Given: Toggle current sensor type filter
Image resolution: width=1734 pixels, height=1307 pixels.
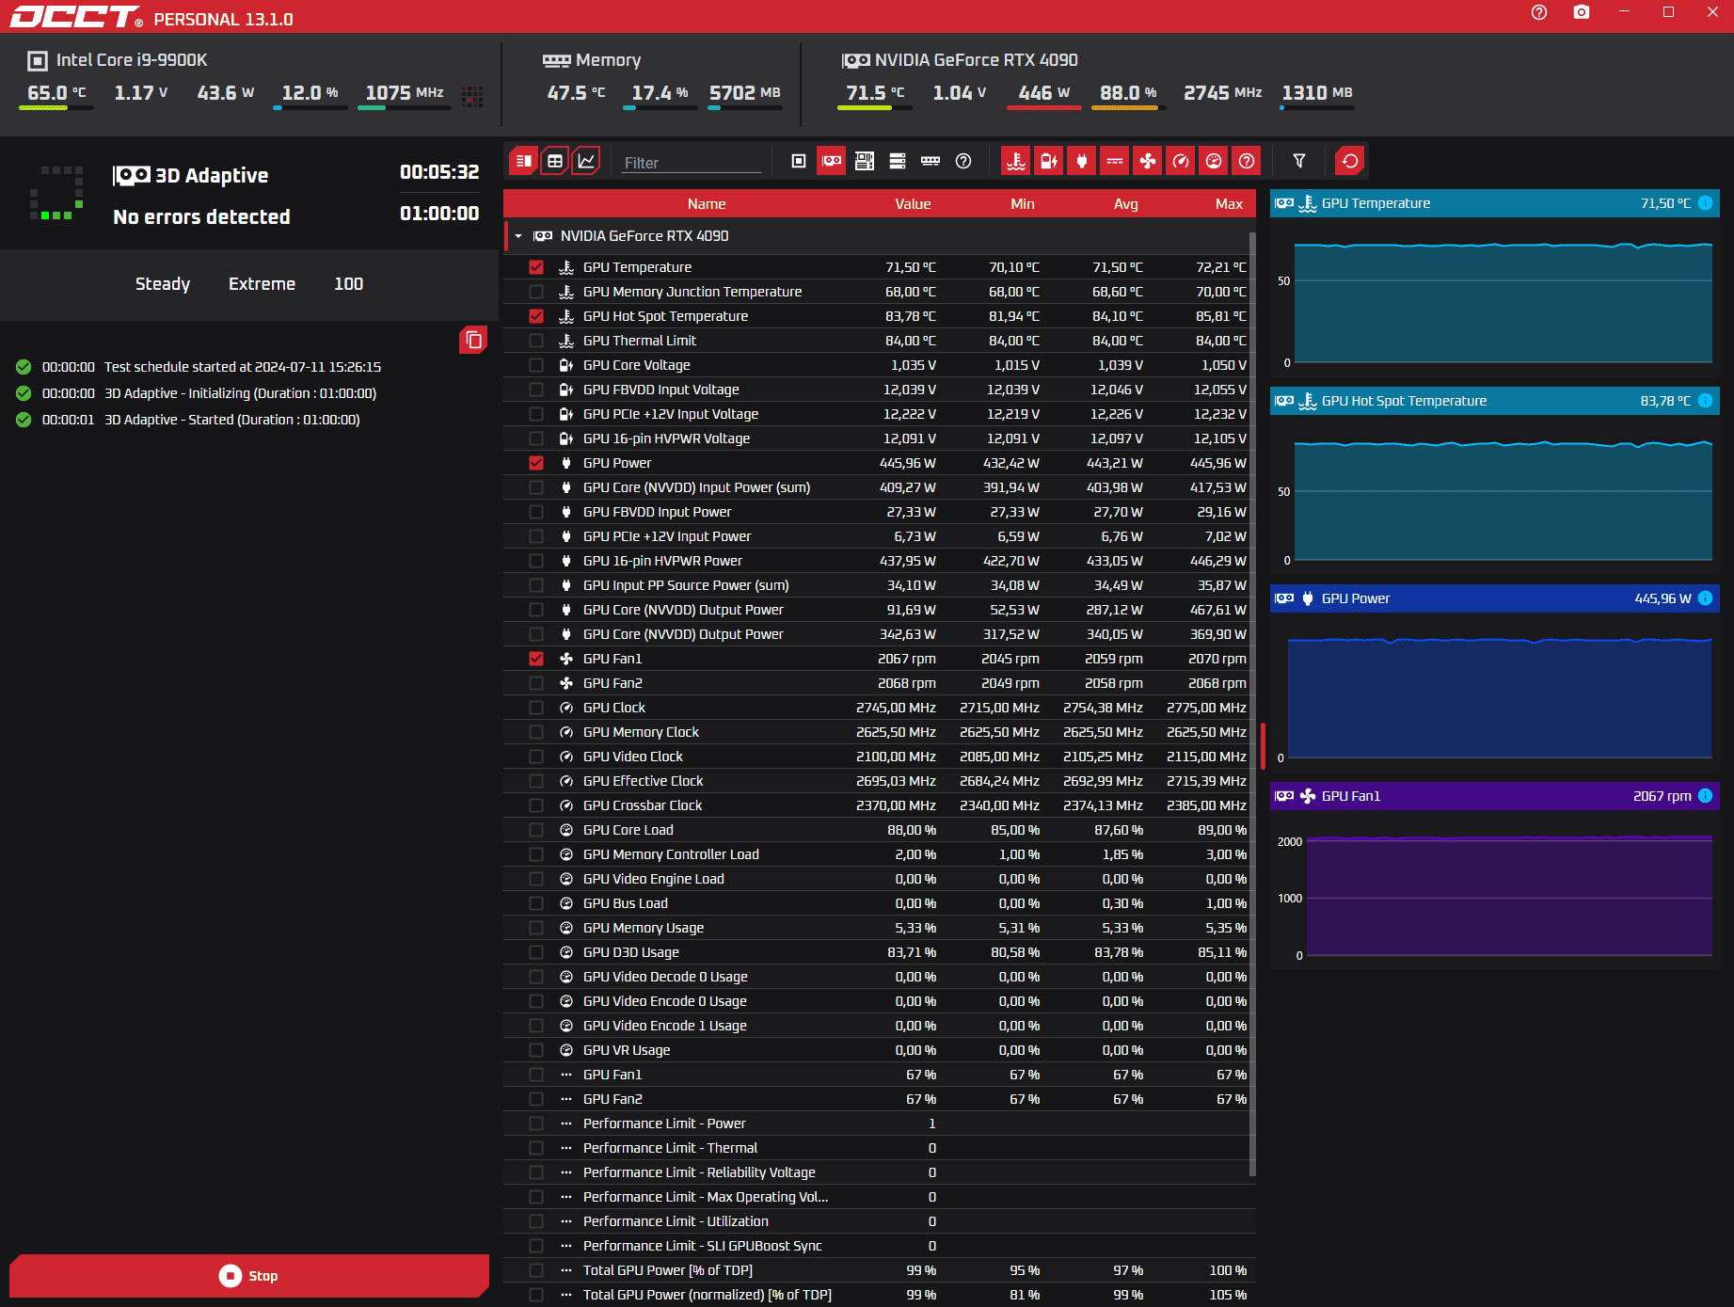Looking at the screenshot, I should click(x=1115, y=161).
